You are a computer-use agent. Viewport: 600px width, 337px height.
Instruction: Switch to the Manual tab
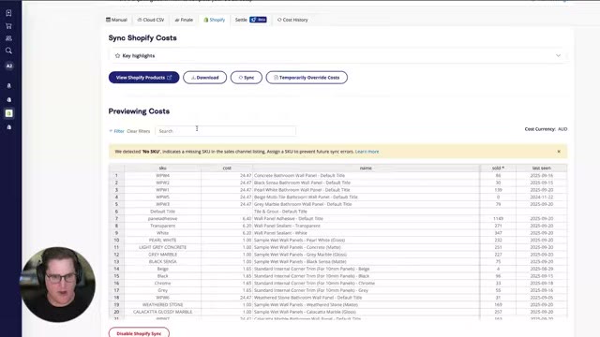pyautogui.click(x=116, y=20)
